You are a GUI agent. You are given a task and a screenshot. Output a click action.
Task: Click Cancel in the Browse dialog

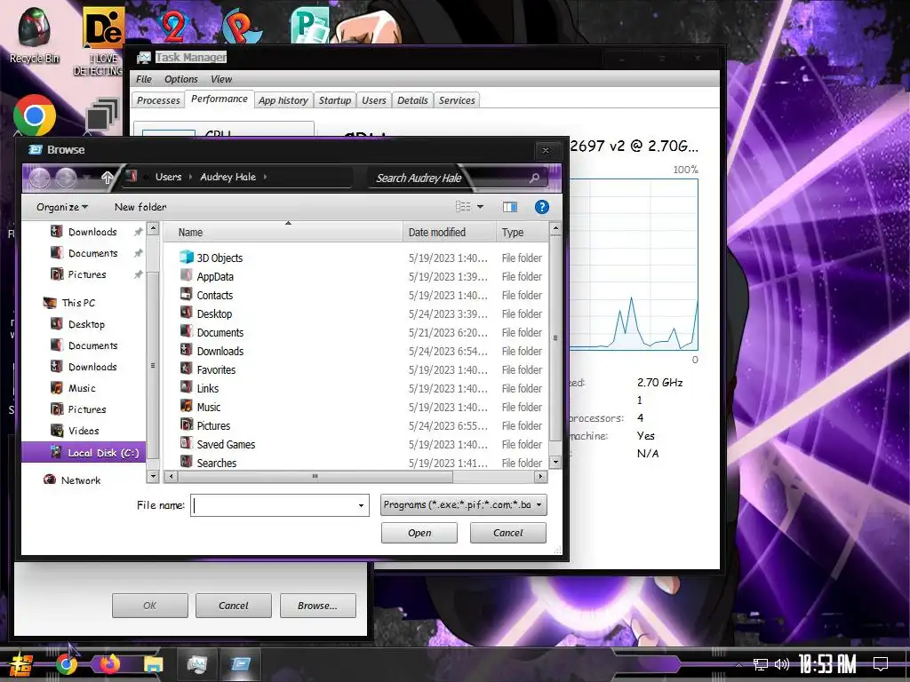(507, 533)
